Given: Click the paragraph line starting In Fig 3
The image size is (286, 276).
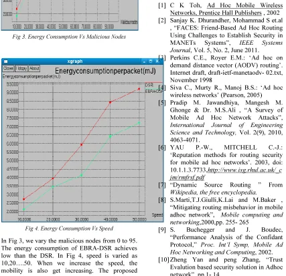Looking at the screenshot, I should point(69,241).
